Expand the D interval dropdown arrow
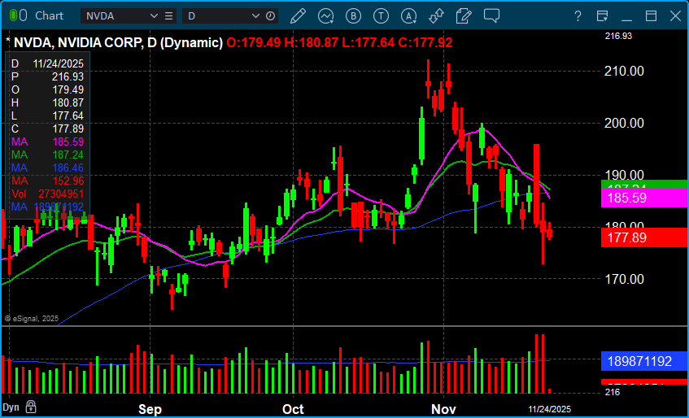The width and height of the screenshot is (689, 418). 255,16
